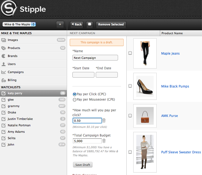
Task: Open the Mike & The Maple account dropdown
Action: 19,24
